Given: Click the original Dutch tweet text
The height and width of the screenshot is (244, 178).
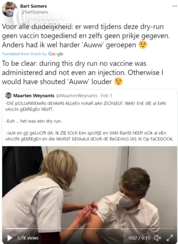Looking at the screenshot, I should pyautogui.click(x=86, y=36).
